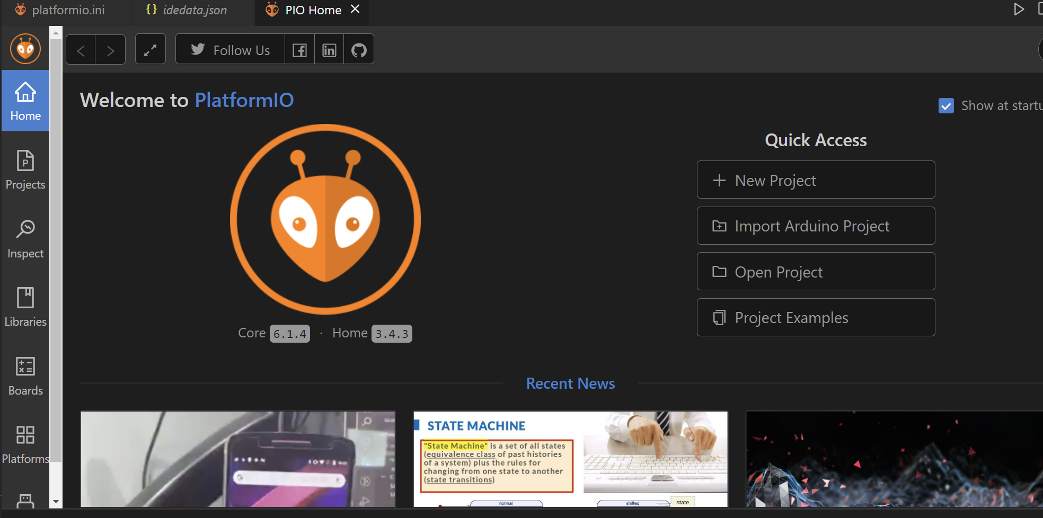Open the Libraries manager
Viewport: 1043px width, 518px height.
point(25,307)
